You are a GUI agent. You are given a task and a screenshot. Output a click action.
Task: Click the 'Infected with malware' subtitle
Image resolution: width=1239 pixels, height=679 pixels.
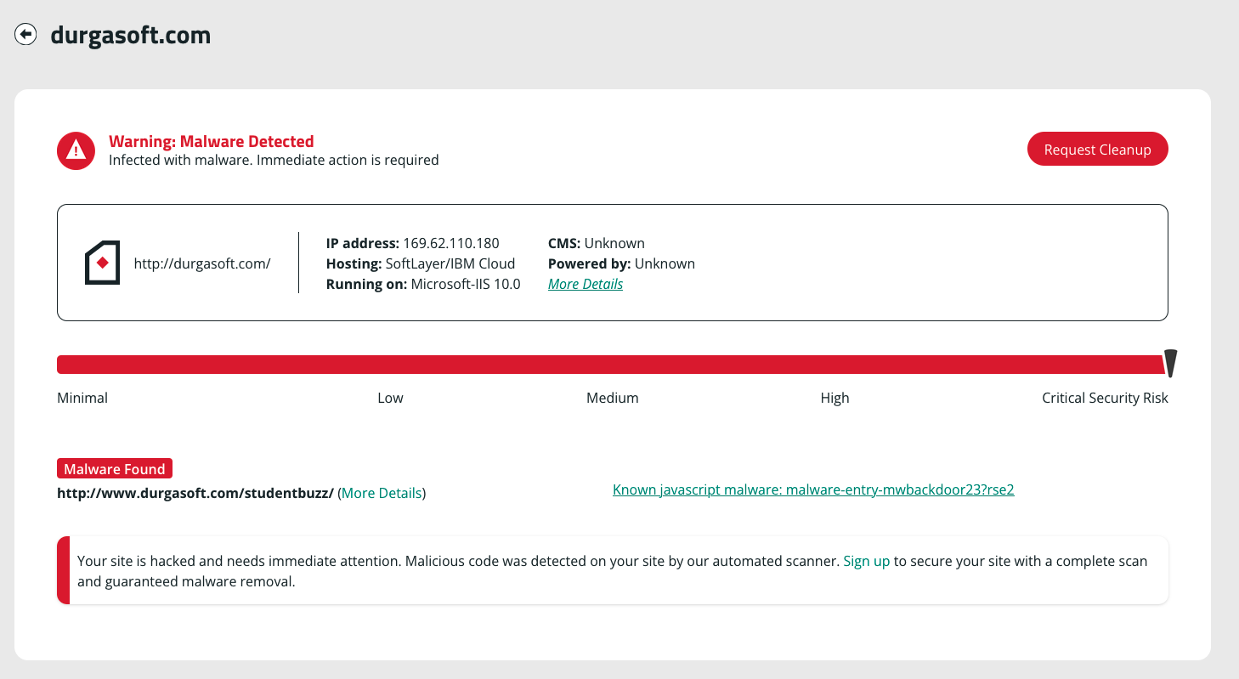(274, 160)
